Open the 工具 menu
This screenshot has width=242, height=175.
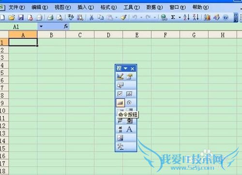point(132,7)
